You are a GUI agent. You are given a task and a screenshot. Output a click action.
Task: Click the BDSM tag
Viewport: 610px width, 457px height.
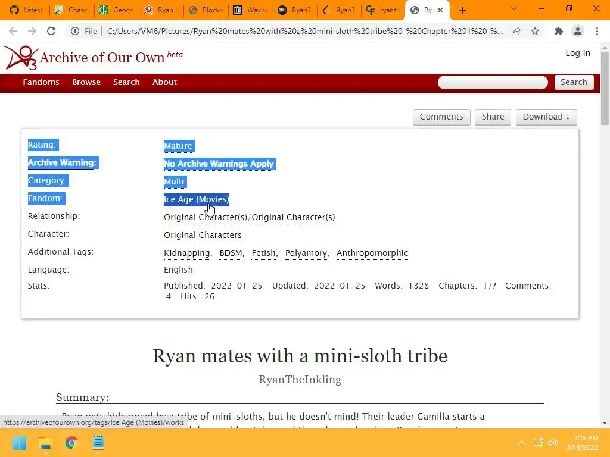click(x=231, y=253)
